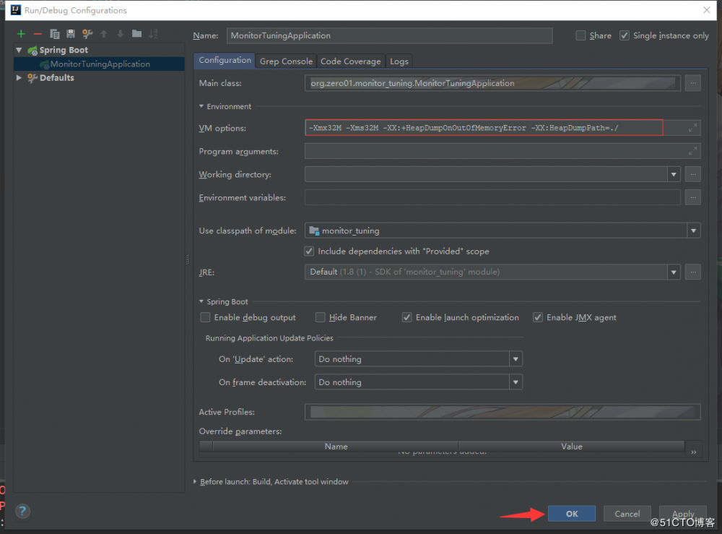Enable the Hide Banner checkbox
This screenshot has height=534, width=722.
point(321,317)
